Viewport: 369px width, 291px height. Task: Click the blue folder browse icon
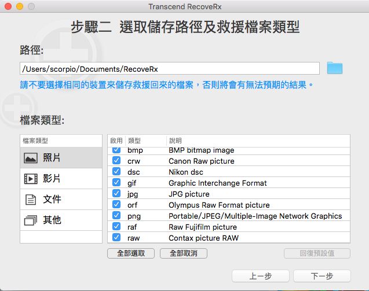pyautogui.click(x=335, y=68)
